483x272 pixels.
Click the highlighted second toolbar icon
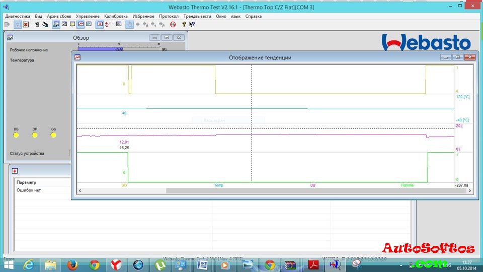click(18, 24)
